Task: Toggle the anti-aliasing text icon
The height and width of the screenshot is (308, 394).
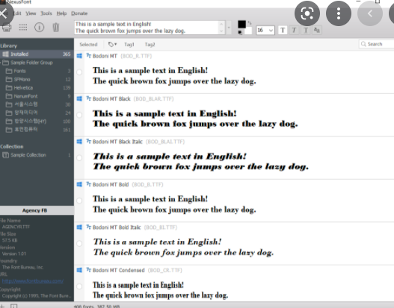Action: point(317,31)
